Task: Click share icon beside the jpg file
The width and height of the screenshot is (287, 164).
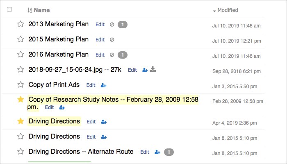Action: [x=145, y=70]
